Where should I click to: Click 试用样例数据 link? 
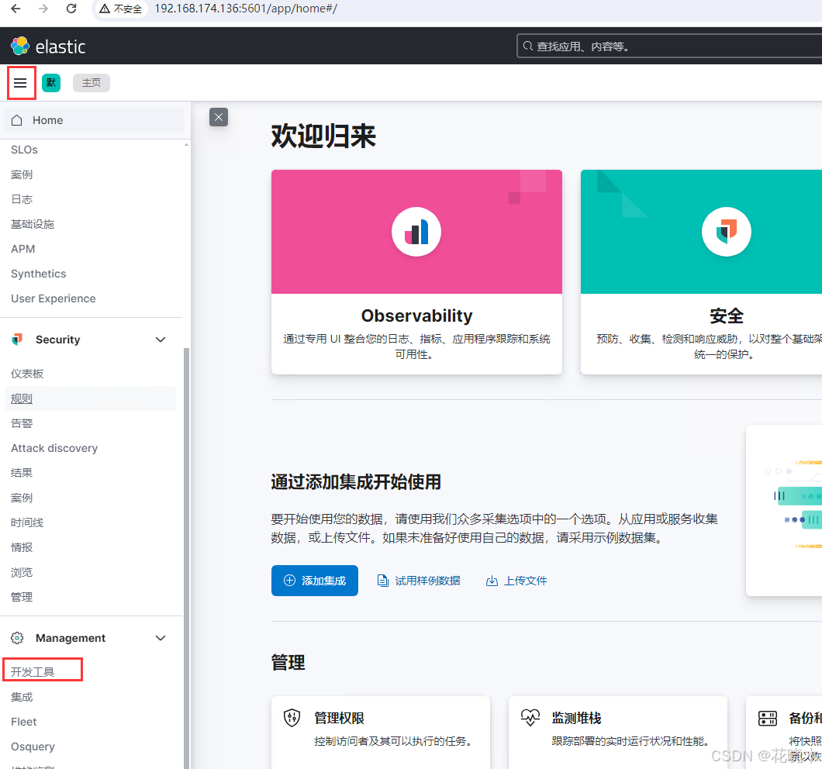point(427,581)
